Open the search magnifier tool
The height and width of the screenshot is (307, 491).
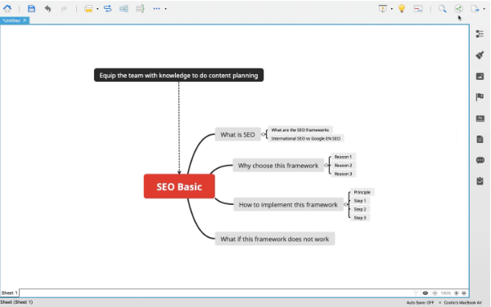(x=442, y=8)
